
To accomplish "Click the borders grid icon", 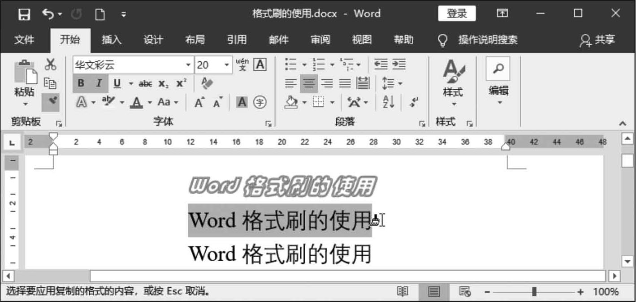I will (x=318, y=102).
